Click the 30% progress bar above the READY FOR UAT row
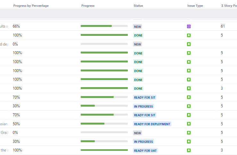 click(104, 141)
